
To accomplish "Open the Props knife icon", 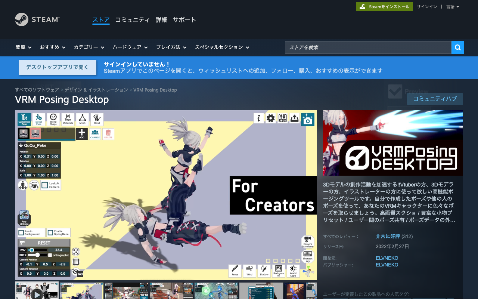I will [x=235, y=271].
